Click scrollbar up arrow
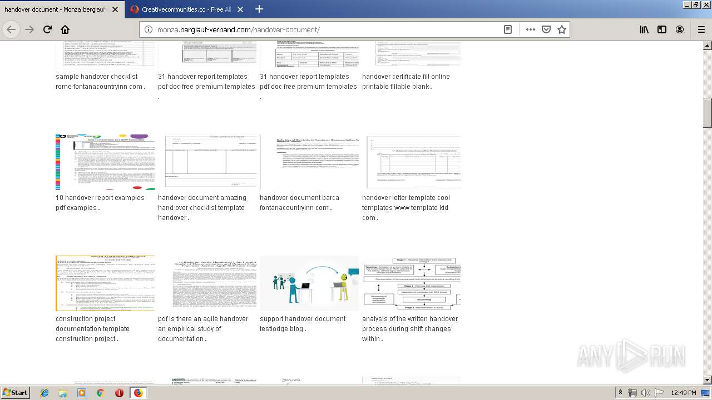Viewport: 712px width, 400px height. [x=708, y=45]
